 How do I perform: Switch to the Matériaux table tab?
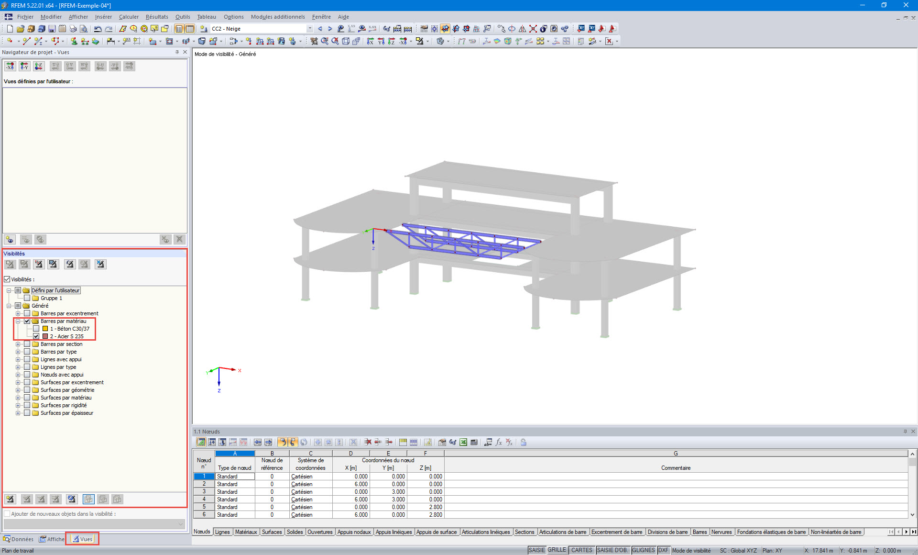246,532
